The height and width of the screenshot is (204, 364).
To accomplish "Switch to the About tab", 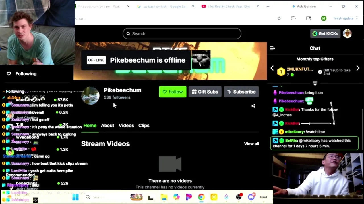I will (107, 125).
